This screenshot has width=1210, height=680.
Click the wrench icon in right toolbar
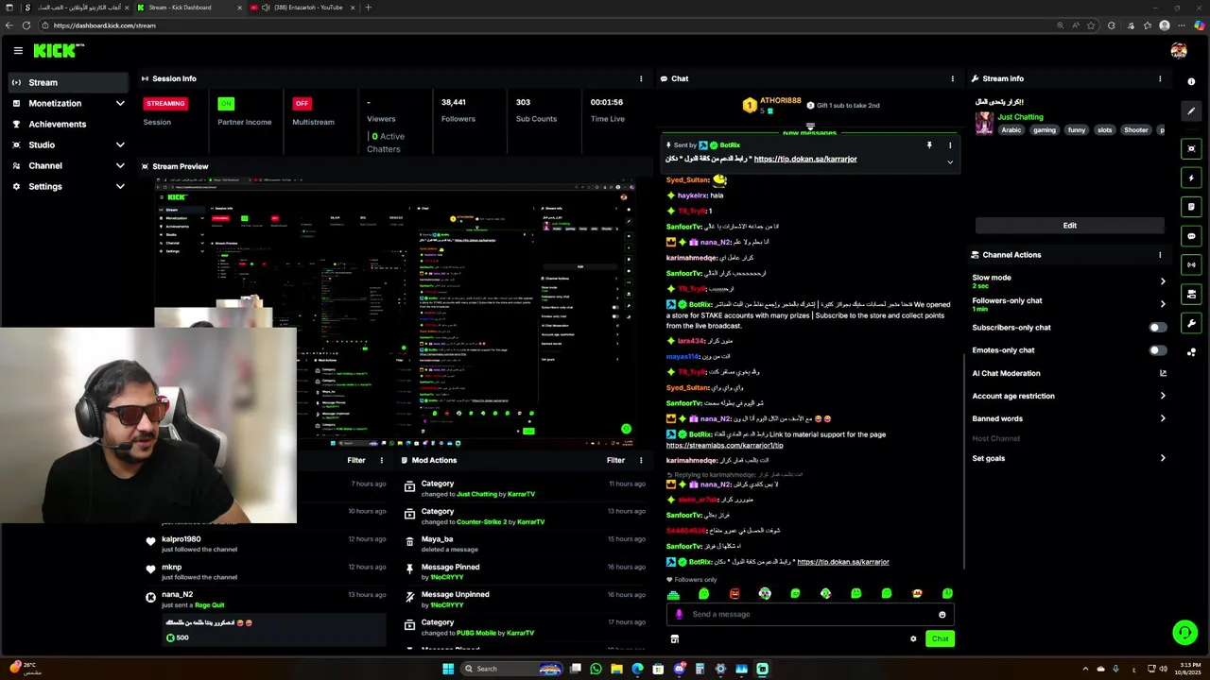[x=1191, y=323]
